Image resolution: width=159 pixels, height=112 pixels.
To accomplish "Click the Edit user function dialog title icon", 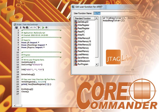I will point(73,7).
